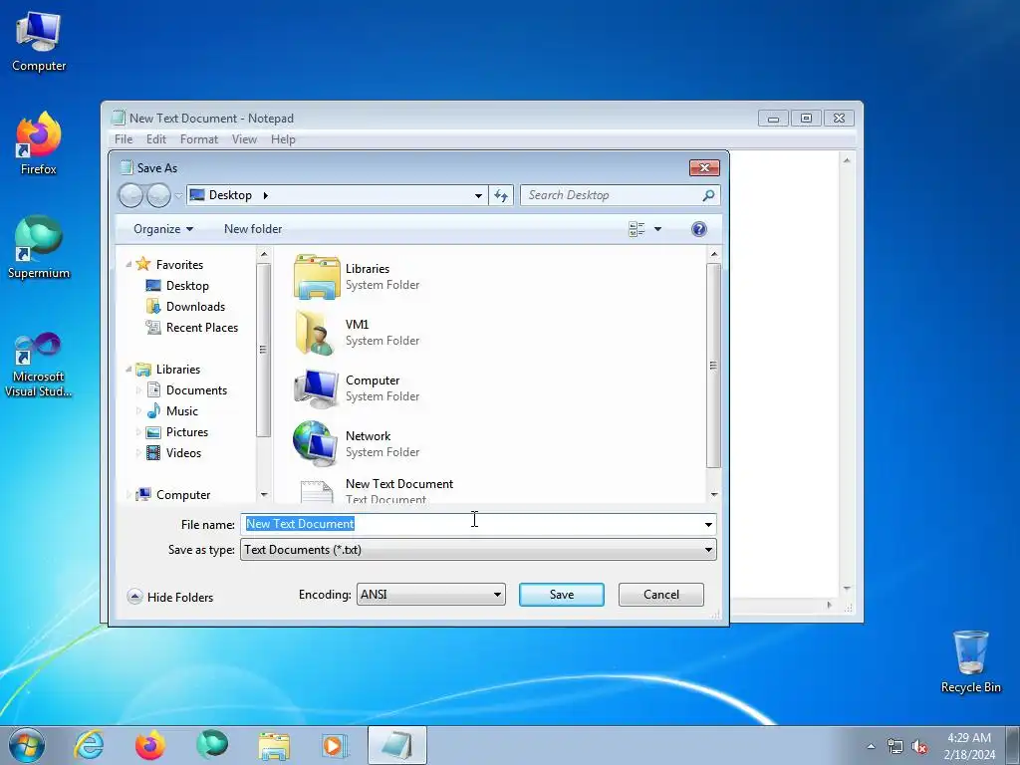Collapse the Libraries tree group
This screenshot has height=765, width=1020.
coord(128,369)
